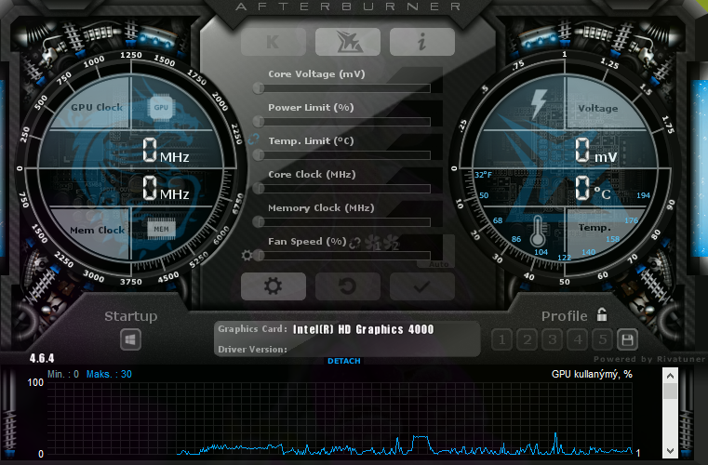Toggle fan sync link icon

pyautogui.click(x=354, y=243)
